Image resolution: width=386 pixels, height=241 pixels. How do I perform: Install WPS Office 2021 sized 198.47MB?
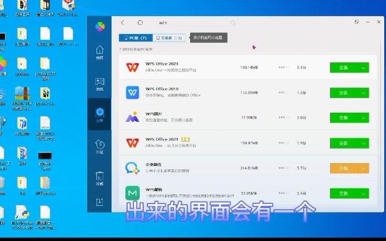click(344, 143)
